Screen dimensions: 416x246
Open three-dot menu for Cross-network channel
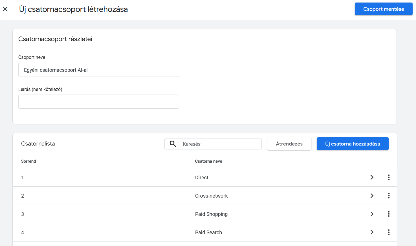pos(389,196)
